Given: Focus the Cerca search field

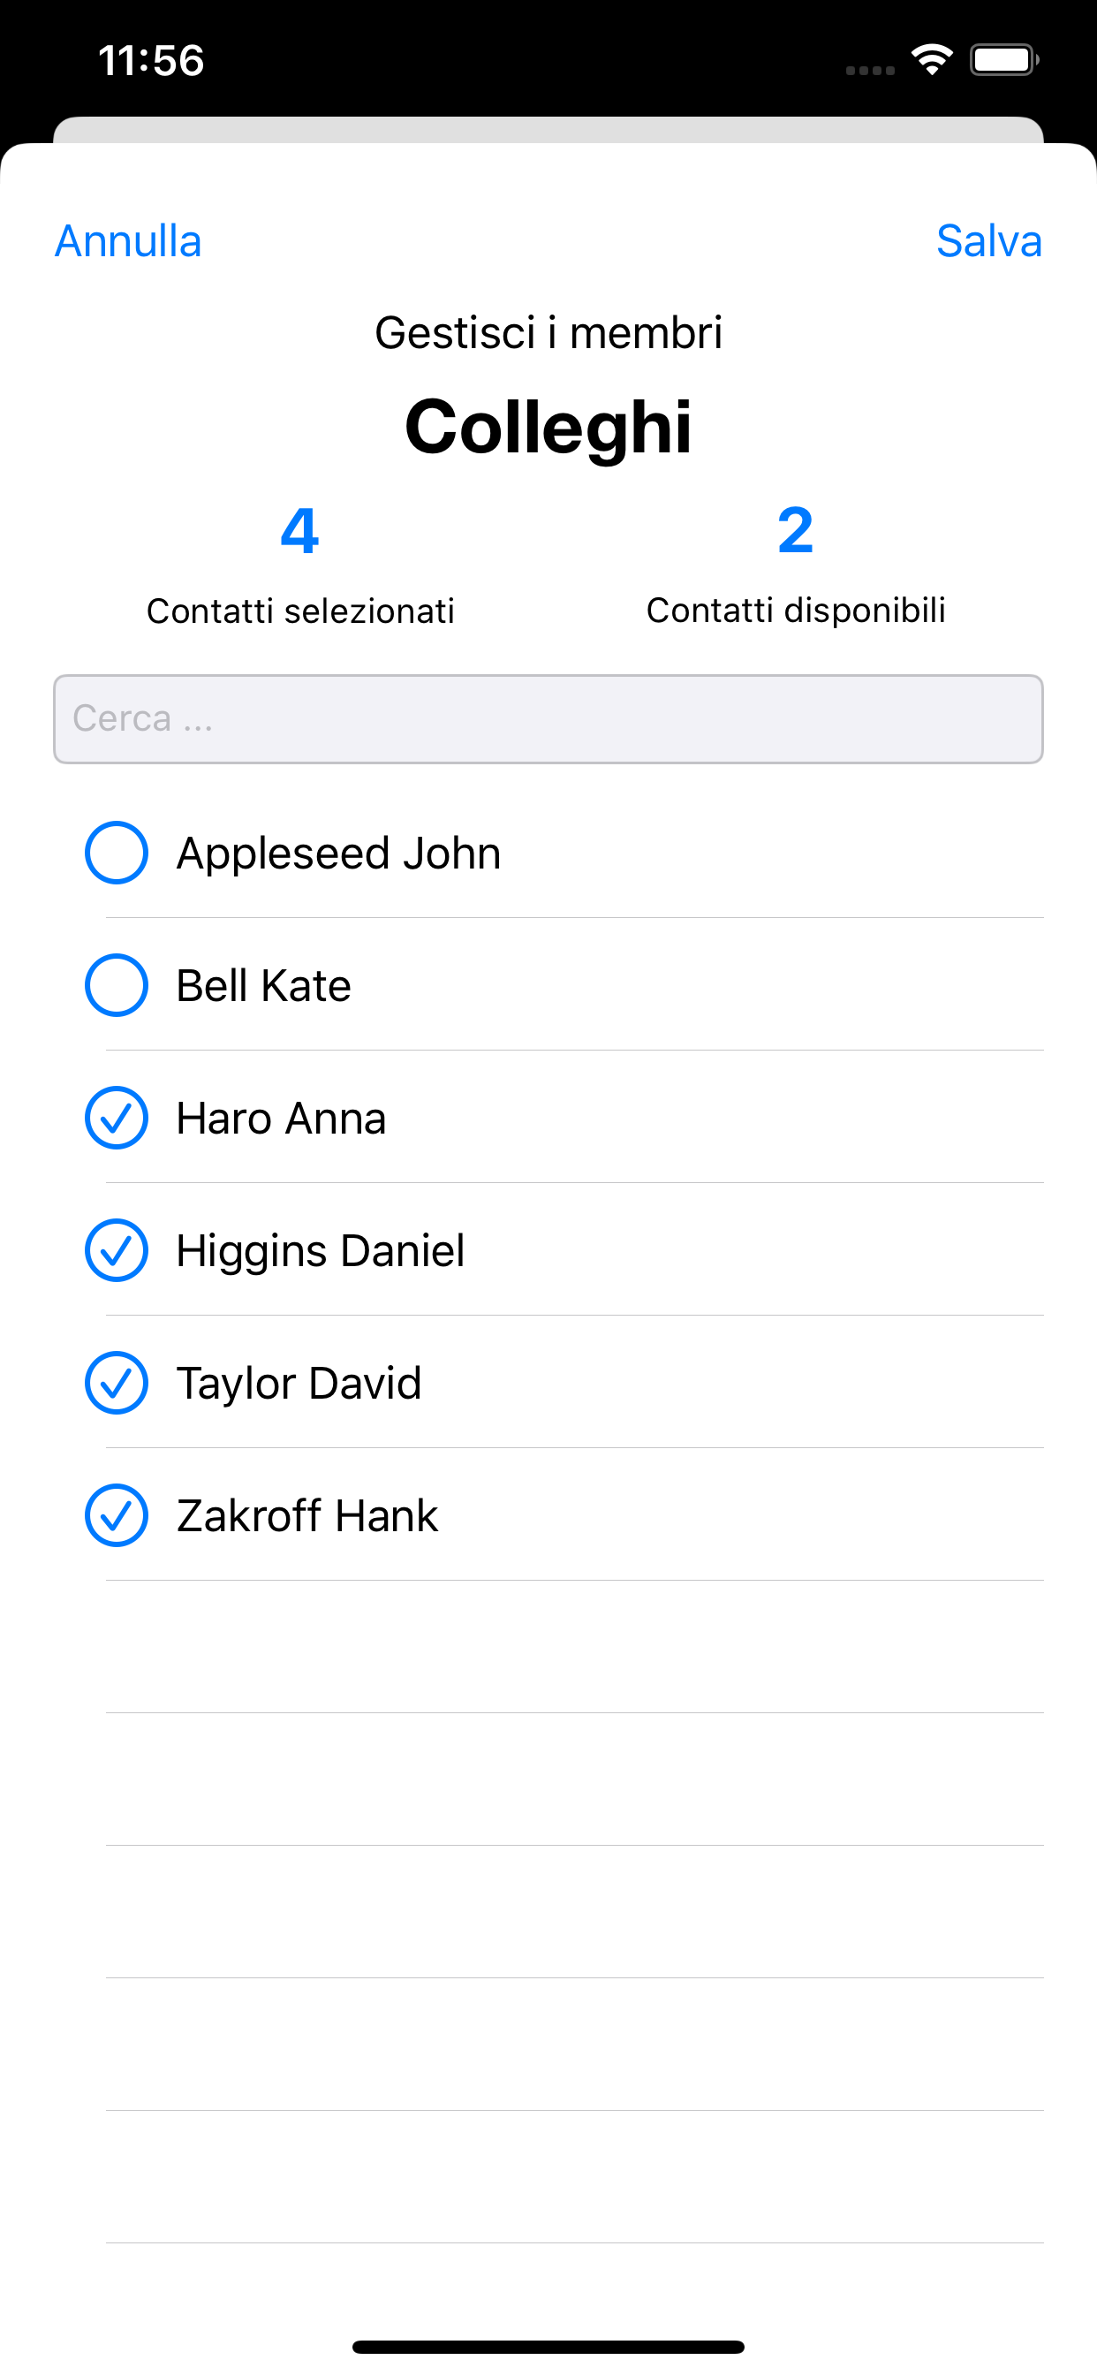Looking at the screenshot, I should point(548,719).
